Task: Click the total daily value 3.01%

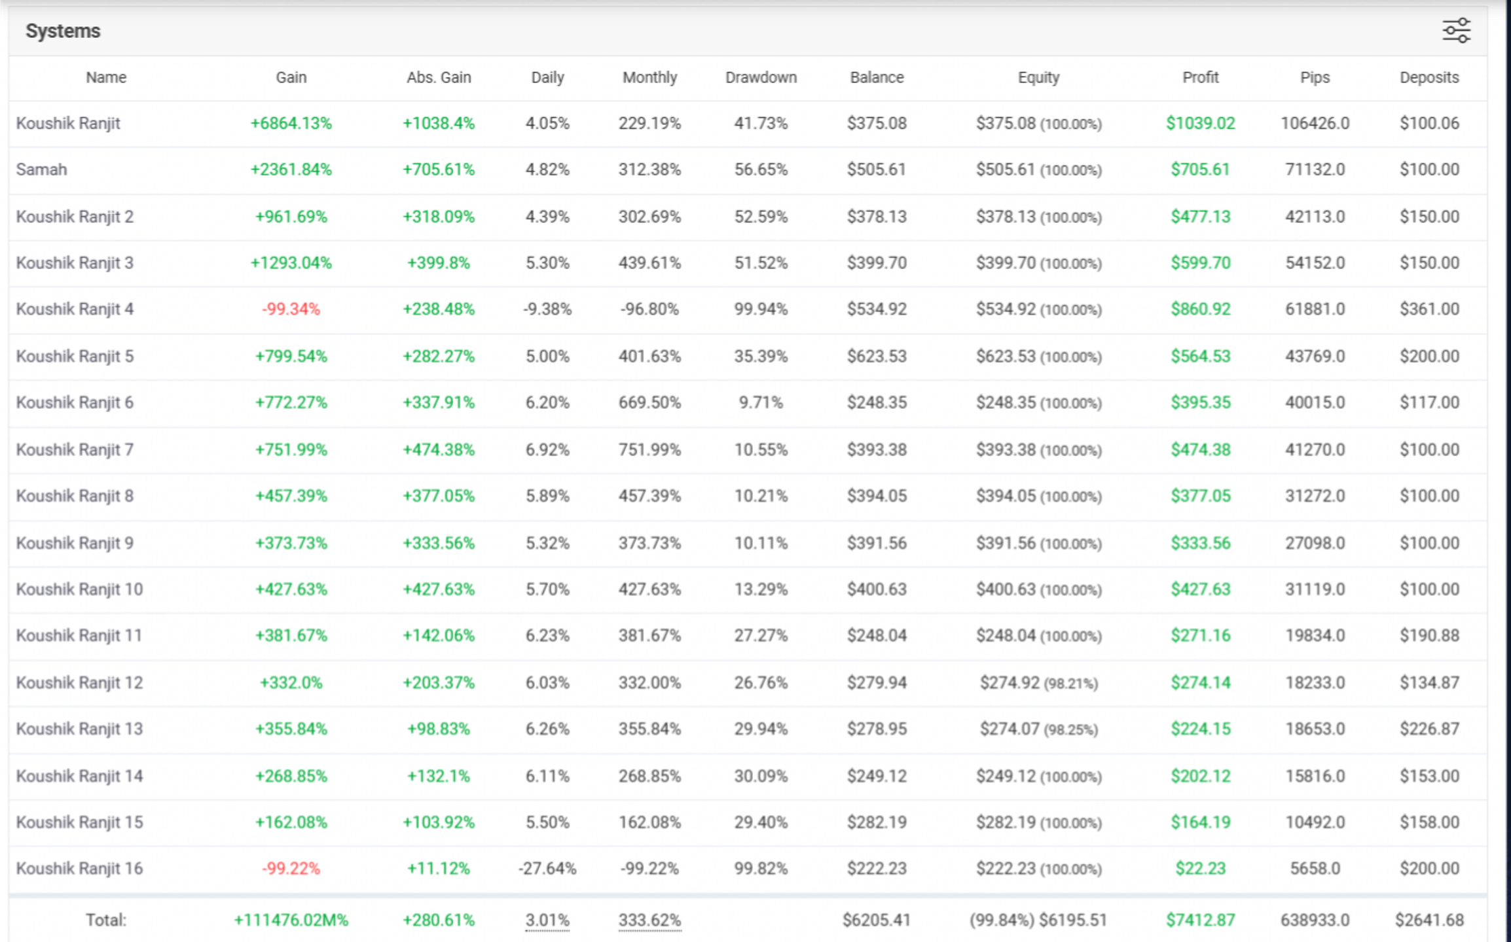Action: coord(547,920)
